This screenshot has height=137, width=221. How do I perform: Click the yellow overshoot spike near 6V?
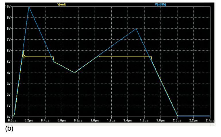[23, 51]
